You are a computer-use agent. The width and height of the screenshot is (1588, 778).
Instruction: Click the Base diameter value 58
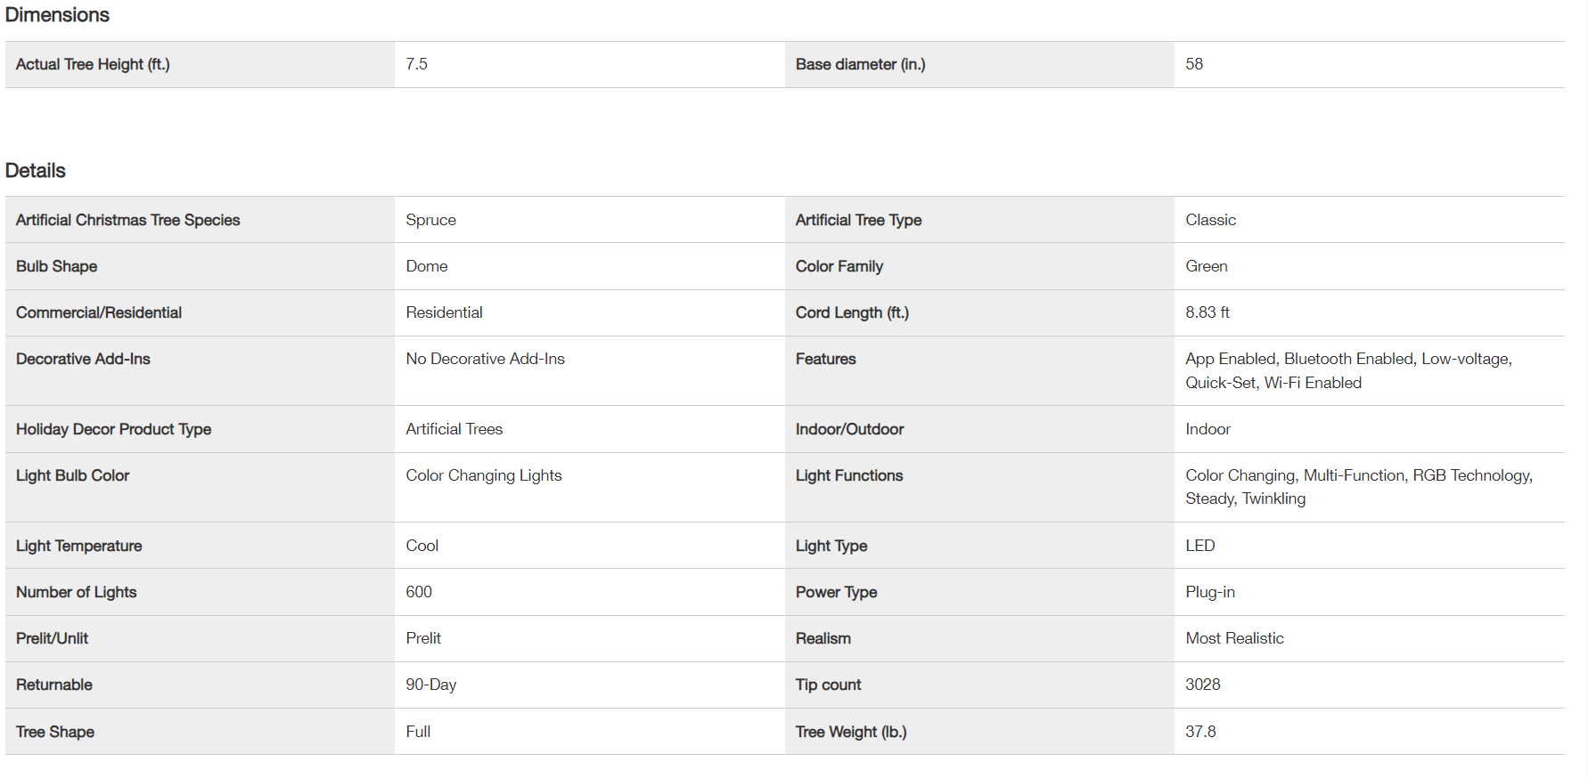[x=1194, y=64]
